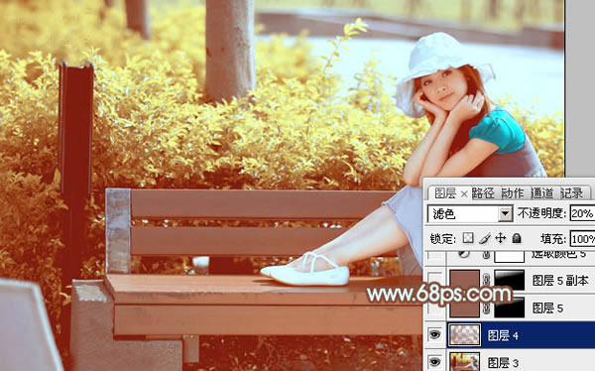Click the lock transparent pixels icon

point(468,238)
